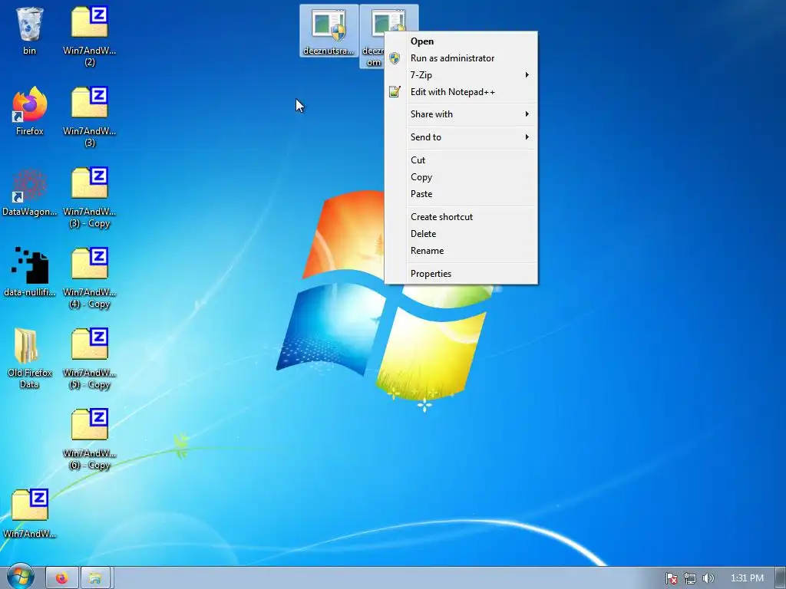Screen dimensions: 786x589
Task: Choose Copy in the context menu
Action: (461, 177)
